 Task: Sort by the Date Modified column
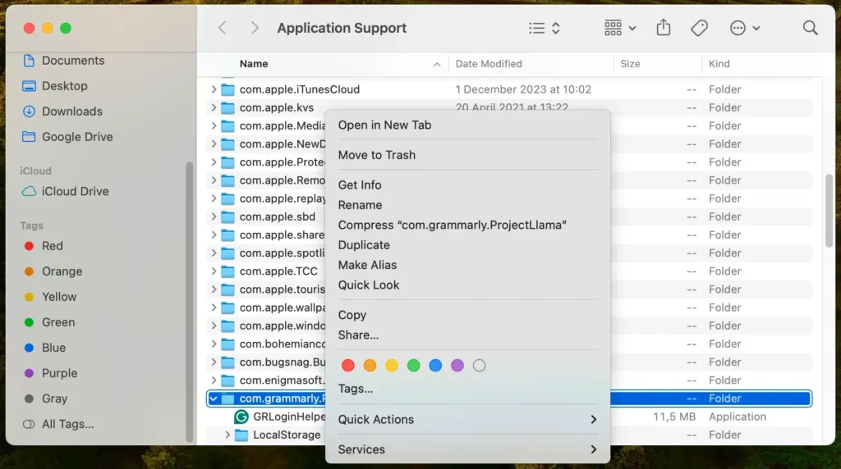tap(489, 64)
